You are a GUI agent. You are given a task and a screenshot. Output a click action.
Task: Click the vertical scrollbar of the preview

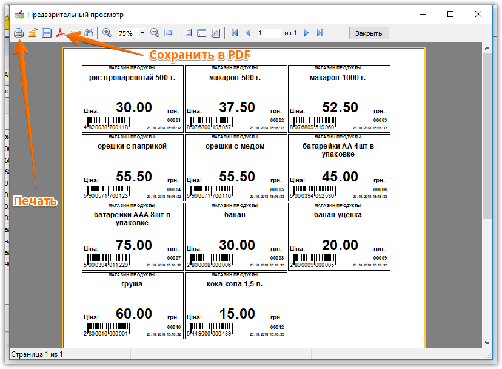[x=487, y=182]
